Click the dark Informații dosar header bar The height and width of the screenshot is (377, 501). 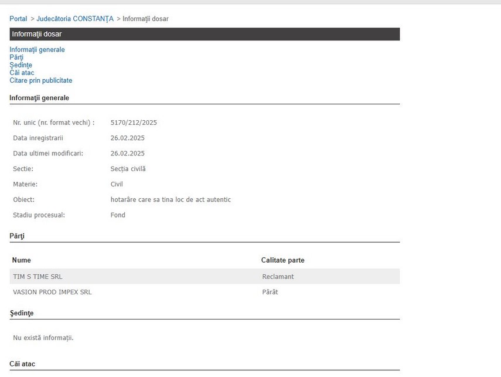205,34
